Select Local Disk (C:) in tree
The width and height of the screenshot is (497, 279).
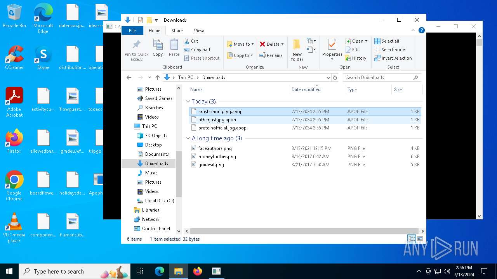coord(155,201)
